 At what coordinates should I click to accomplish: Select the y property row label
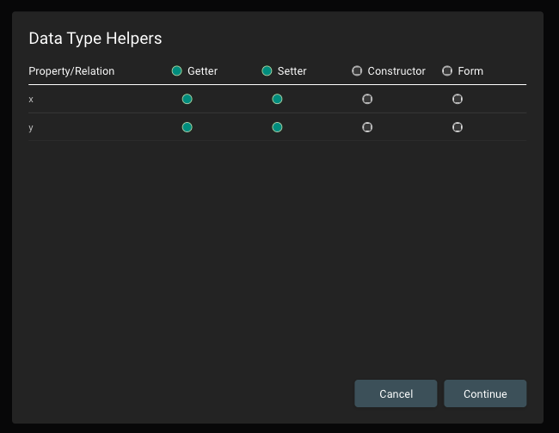[x=31, y=127]
